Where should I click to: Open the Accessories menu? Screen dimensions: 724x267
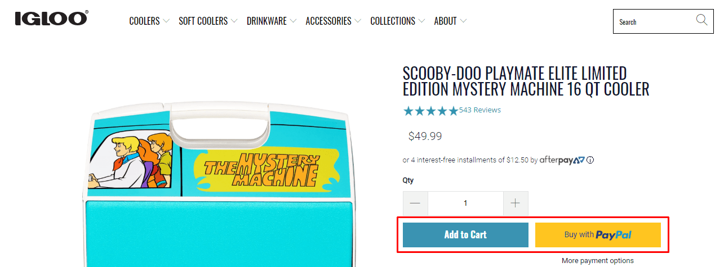(x=333, y=21)
